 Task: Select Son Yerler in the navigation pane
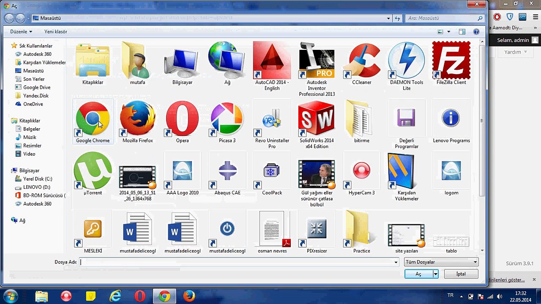pos(34,79)
